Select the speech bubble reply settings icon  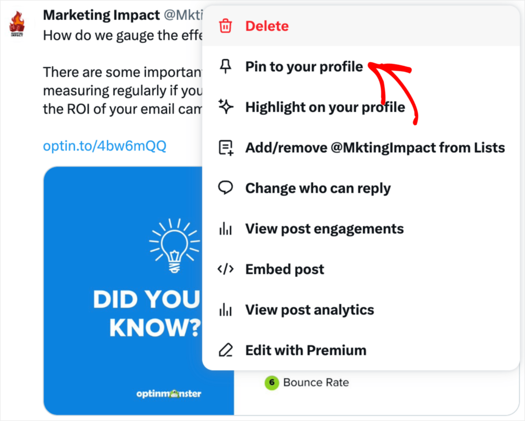[226, 188]
